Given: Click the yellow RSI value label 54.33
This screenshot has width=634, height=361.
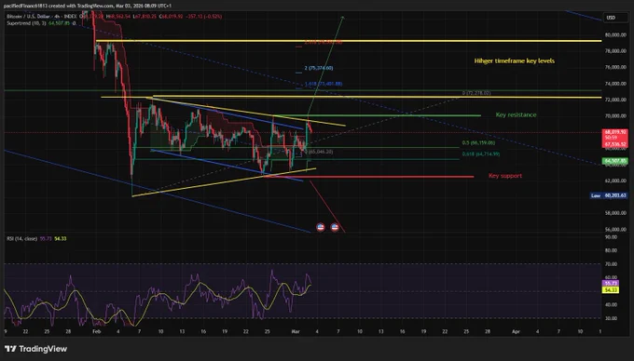Looking at the screenshot, I should [x=610, y=290].
